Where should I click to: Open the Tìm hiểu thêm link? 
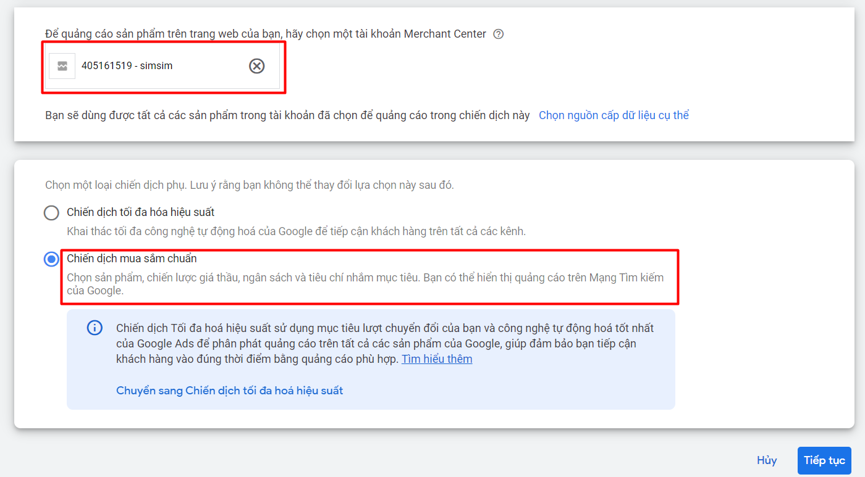[437, 359]
